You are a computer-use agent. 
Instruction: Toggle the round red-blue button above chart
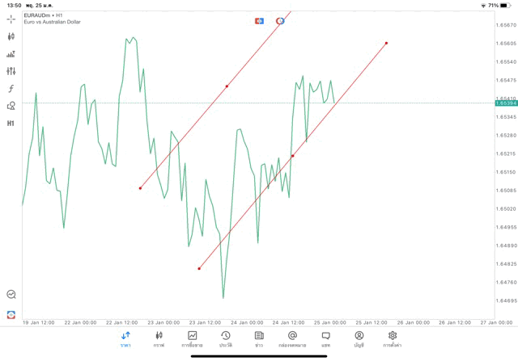pos(280,20)
